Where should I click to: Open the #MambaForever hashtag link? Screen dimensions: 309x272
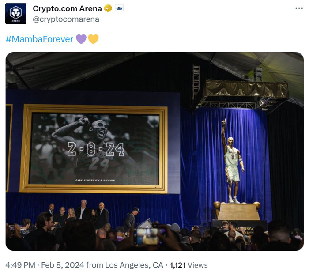coord(39,39)
